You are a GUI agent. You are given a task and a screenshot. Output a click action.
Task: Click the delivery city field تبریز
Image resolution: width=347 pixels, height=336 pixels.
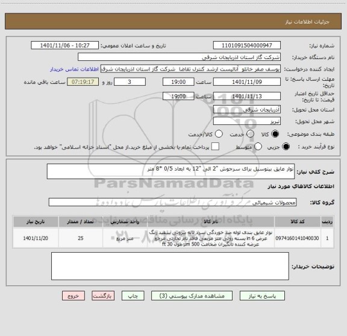tap(247, 121)
